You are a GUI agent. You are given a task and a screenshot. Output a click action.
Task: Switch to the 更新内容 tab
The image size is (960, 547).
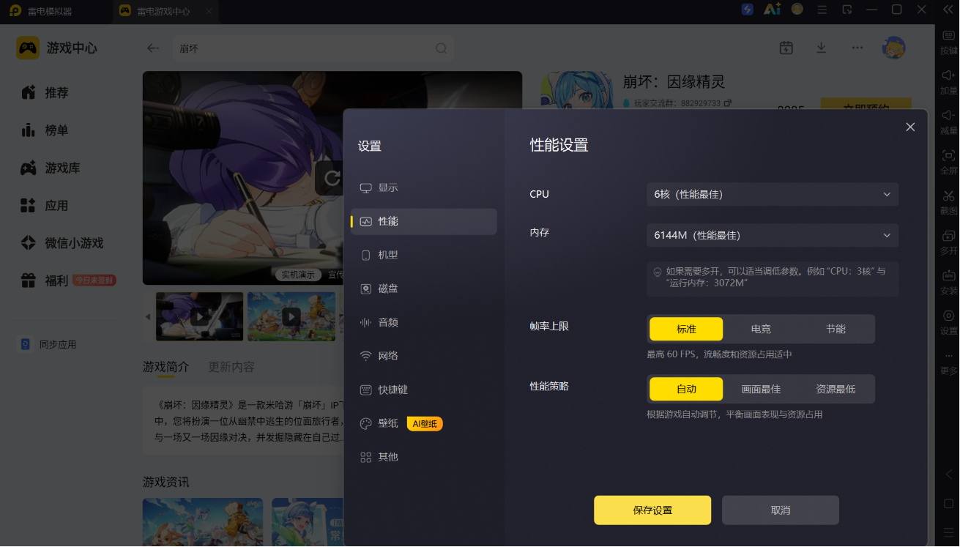(231, 367)
